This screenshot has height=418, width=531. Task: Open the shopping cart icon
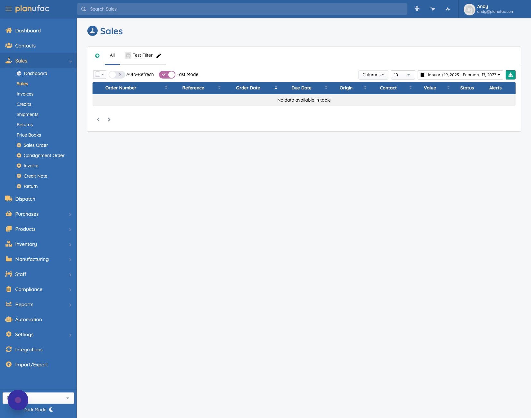433,9
